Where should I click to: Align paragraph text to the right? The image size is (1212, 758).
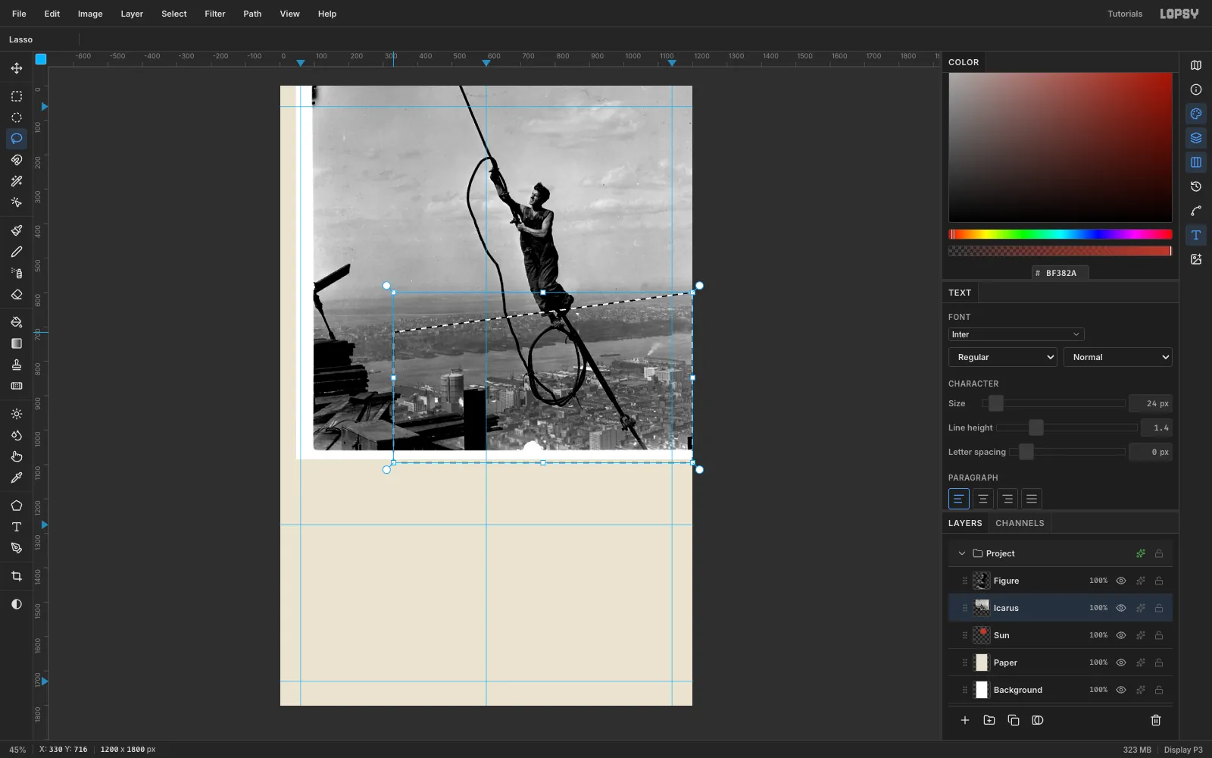pyautogui.click(x=1007, y=499)
